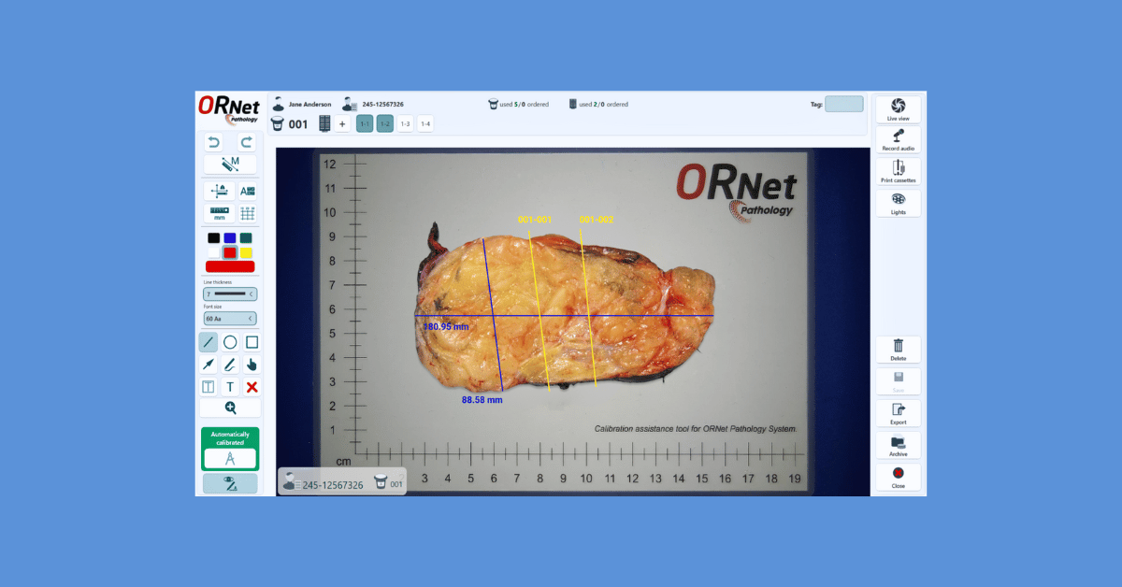Select the text box frame tool
The width and height of the screenshot is (1122, 587).
(209, 387)
